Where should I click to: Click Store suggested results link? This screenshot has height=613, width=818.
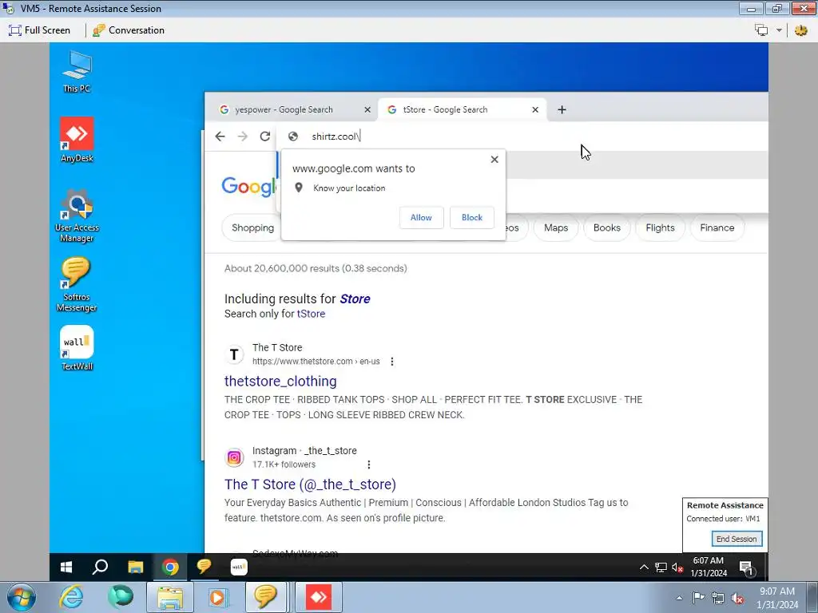click(355, 299)
